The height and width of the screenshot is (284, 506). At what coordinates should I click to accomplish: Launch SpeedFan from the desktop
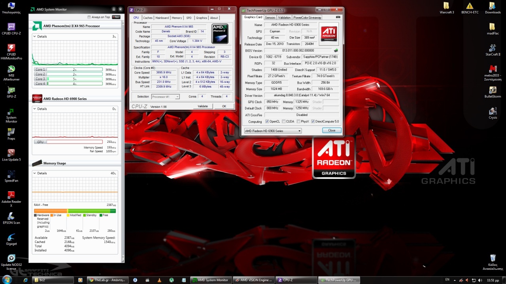pyautogui.click(x=11, y=176)
